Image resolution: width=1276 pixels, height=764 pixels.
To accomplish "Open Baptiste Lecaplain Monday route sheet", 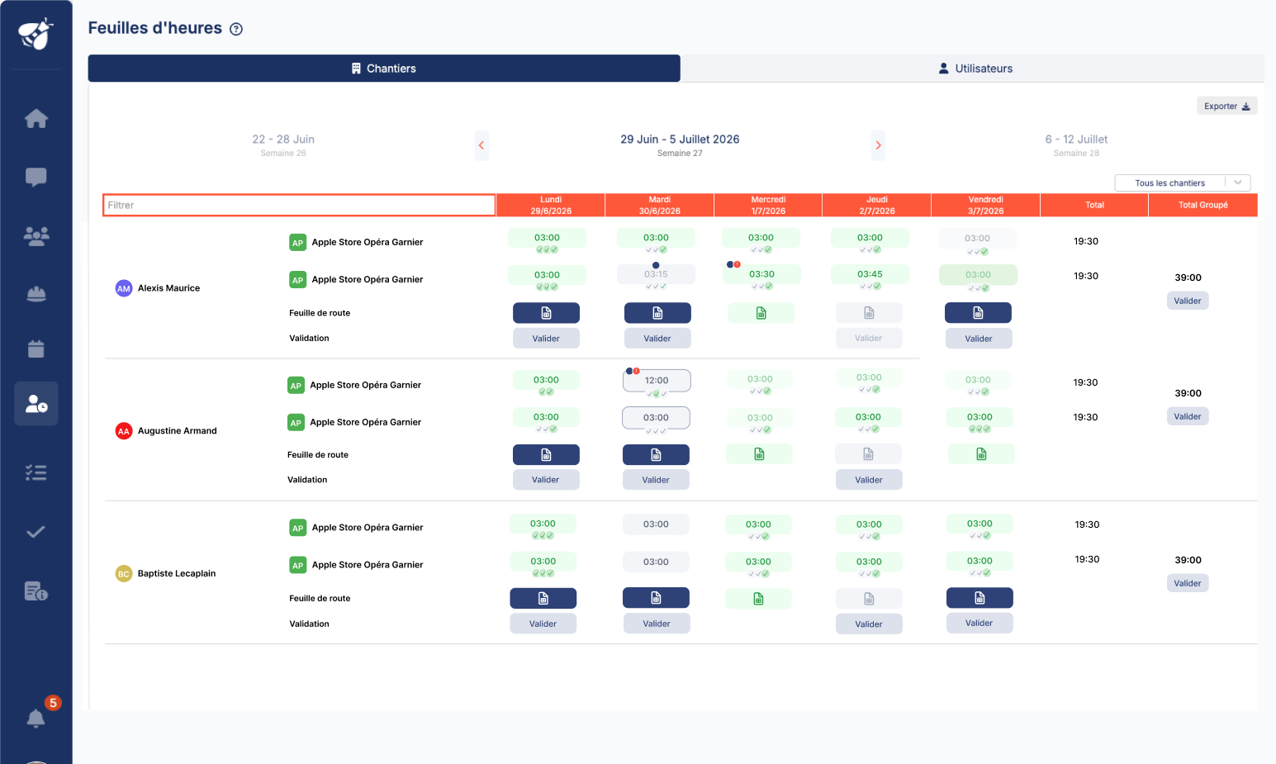I will point(543,598).
